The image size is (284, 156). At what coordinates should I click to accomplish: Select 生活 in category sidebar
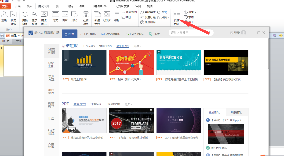point(51,118)
